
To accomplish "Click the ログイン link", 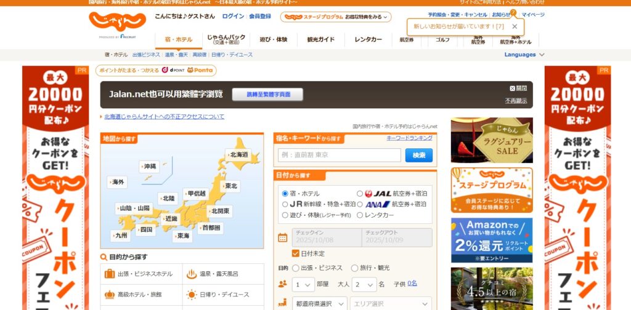I will click(x=233, y=17).
